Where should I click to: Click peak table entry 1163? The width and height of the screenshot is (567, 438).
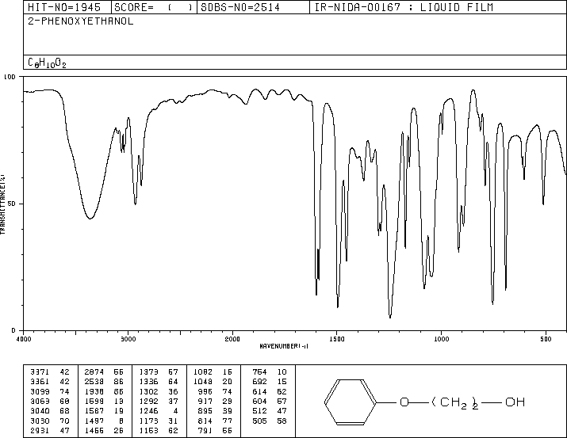click(148, 430)
